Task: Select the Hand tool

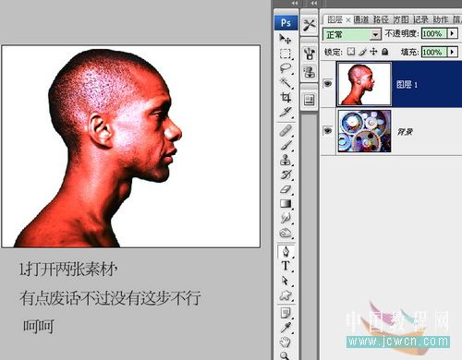Action: click(286, 342)
